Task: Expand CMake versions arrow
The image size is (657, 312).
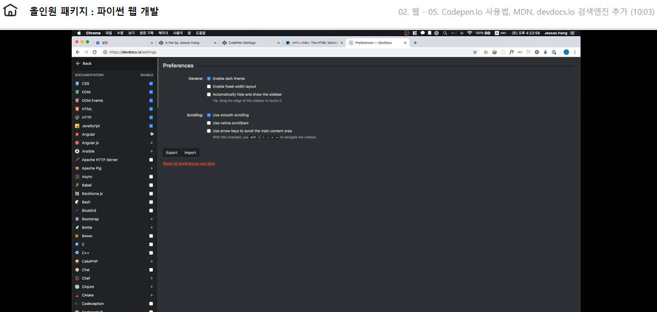Action: 152,295
